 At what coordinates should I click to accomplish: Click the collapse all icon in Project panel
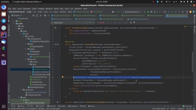tap(40, 16)
